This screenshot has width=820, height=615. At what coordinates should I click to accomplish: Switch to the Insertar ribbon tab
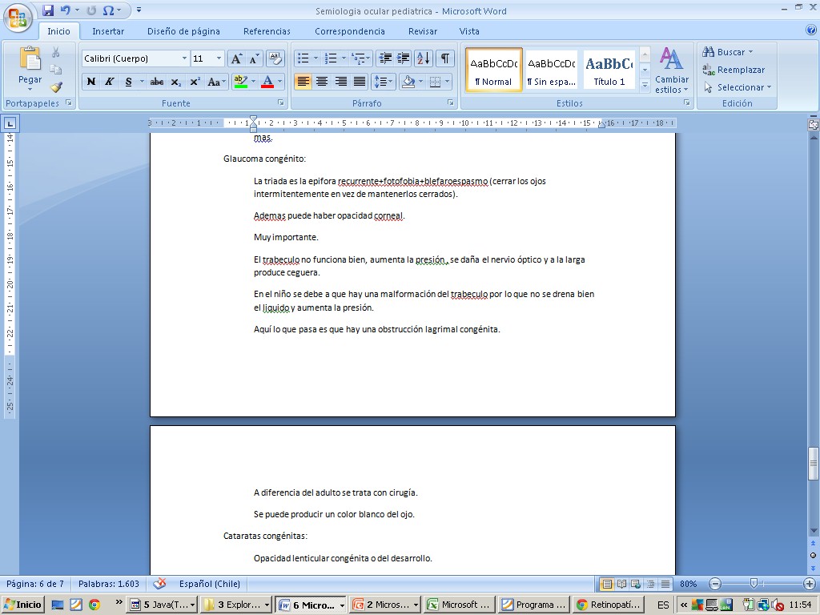click(x=108, y=31)
